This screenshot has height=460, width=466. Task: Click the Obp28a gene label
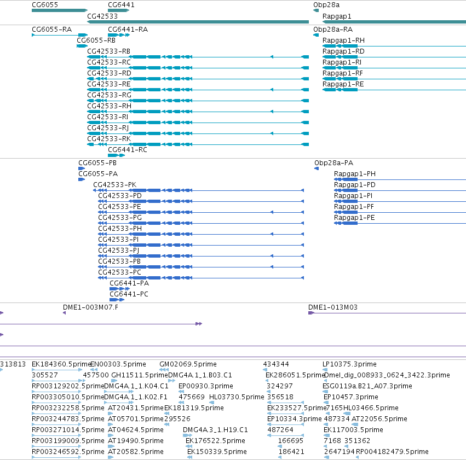point(326,5)
